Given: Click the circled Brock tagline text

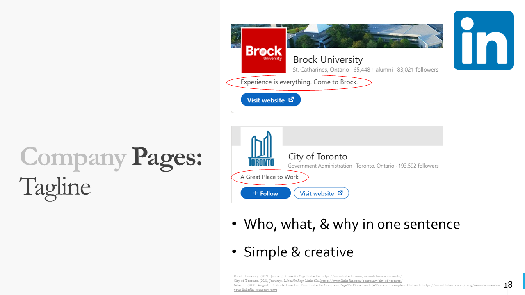Looking at the screenshot, I should pyautogui.click(x=299, y=82).
